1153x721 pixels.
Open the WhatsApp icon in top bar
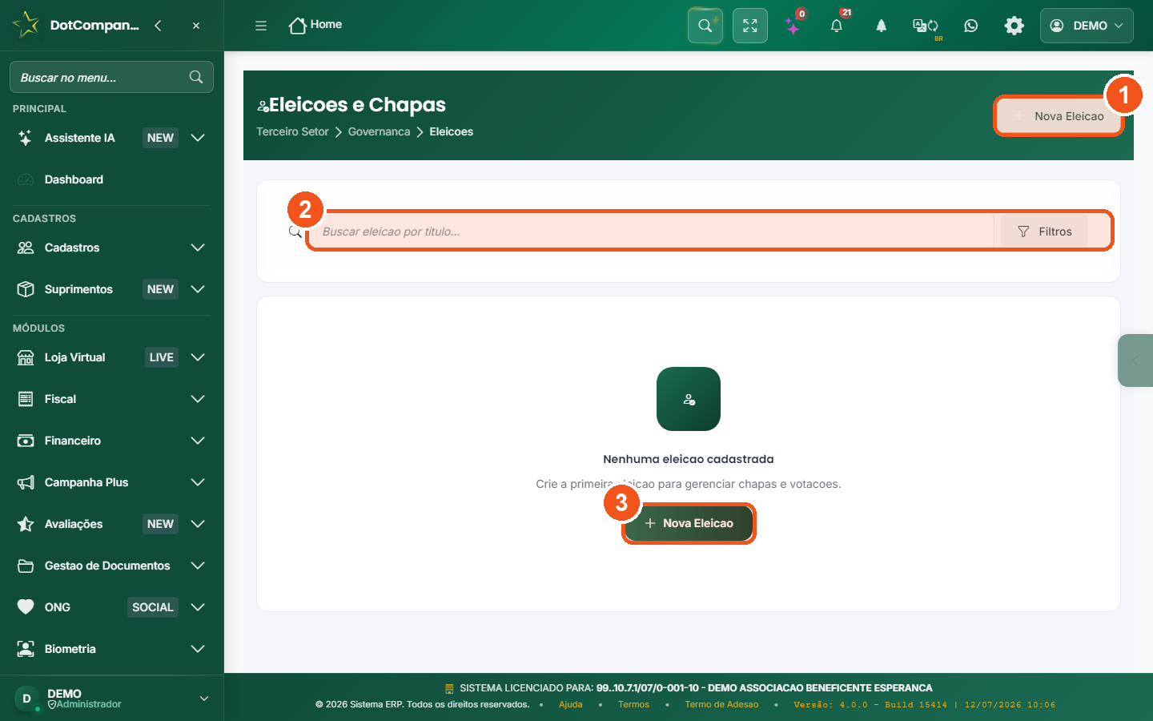[971, 26]
